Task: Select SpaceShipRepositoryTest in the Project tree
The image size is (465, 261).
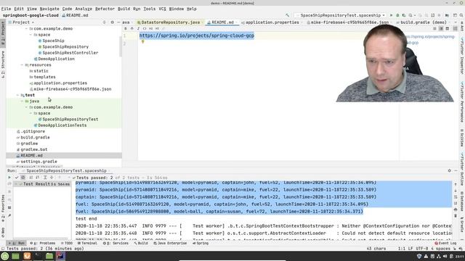Action: [70, 119]
